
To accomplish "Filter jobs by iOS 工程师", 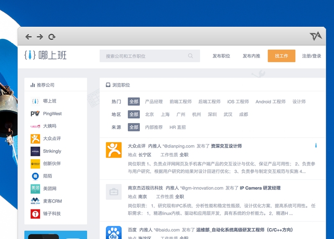I will coord(238,102).
